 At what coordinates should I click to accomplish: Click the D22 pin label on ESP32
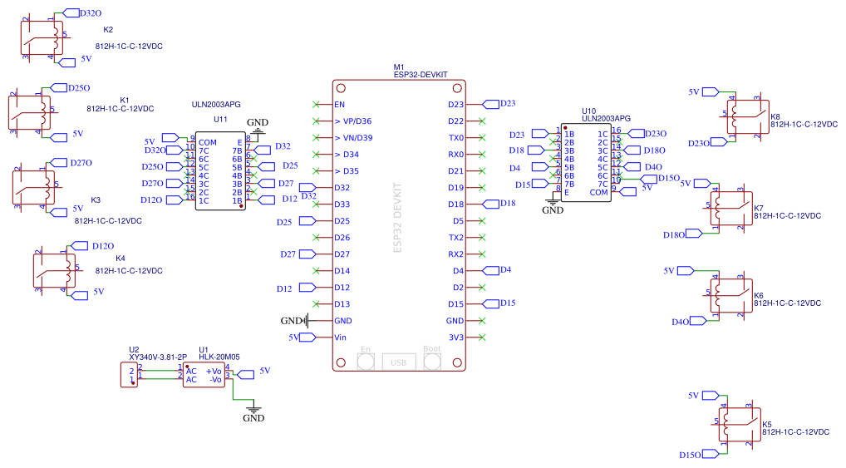tap(456, 121)
